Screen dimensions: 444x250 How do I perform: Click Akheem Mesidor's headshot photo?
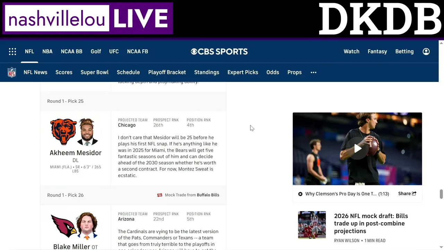click(87, 132)
